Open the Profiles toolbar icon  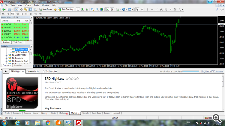click(x=9, y=10)
